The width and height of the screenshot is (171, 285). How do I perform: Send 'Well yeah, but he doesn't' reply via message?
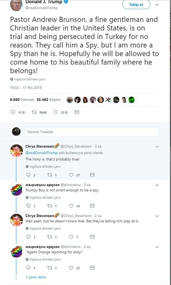point(92,237)
